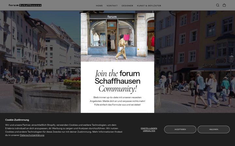Click the forum Schaffhausen logo
235x146 pixels.
pyautogui.click(x=25, y=5)
